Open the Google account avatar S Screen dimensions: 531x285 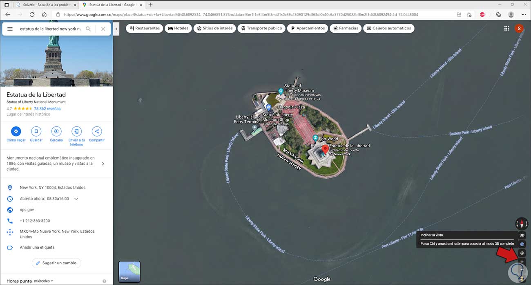[x=519, y=29]
